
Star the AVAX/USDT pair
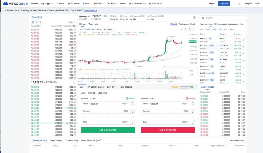point(243,68)
